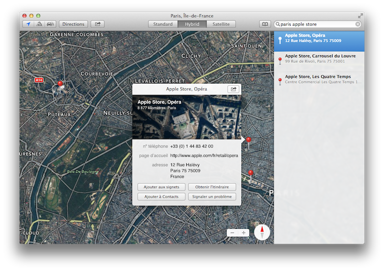The width and height of the screenshot is (384, 271).
Task: Click Ajouter aux signets button
Action: click(x=161, y=187)
